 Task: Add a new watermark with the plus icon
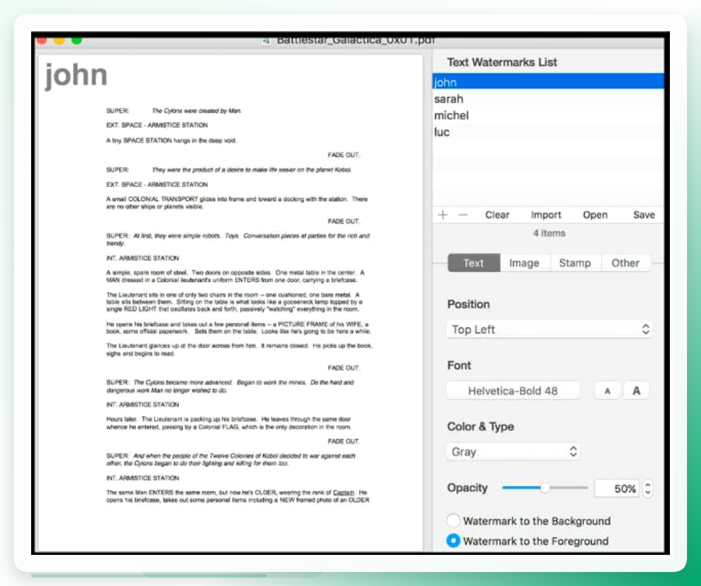(443, 215)
